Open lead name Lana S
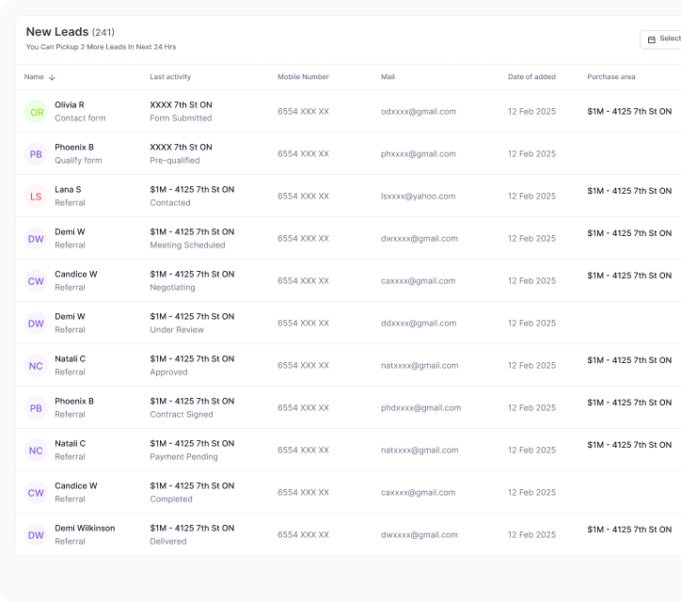Image resolution: width=681 pixels, height=602 pixels. (x=68, y=189)
